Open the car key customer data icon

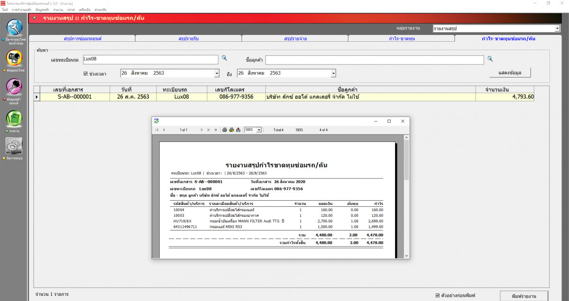[14, 87]
